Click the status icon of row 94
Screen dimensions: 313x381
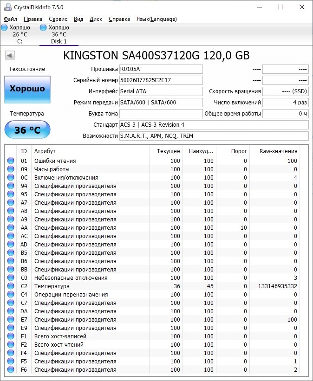[x=11, y=186]
